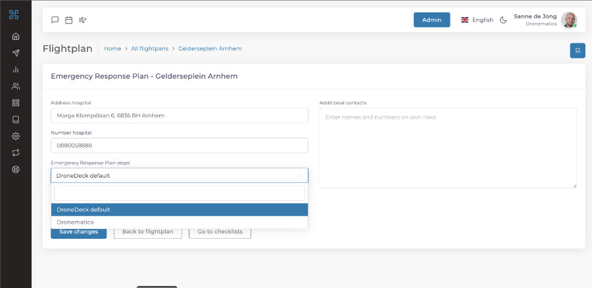Open the calendar icon in top bar
The image size is (592, 288).
[69, 20]
